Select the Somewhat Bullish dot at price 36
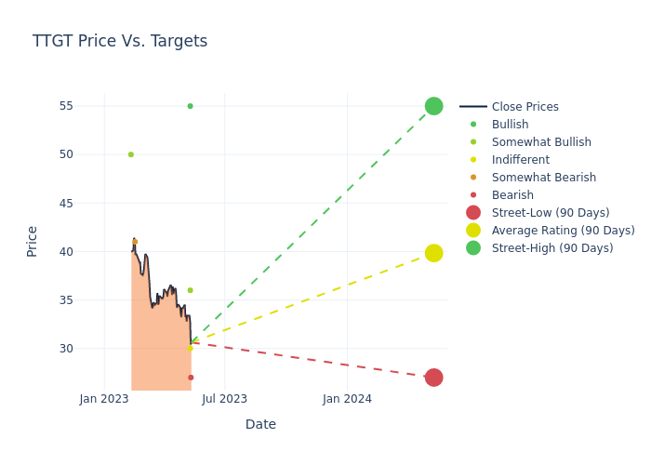Image resolution: width=651 pixels, height=465 pixels. coord(190,290)
